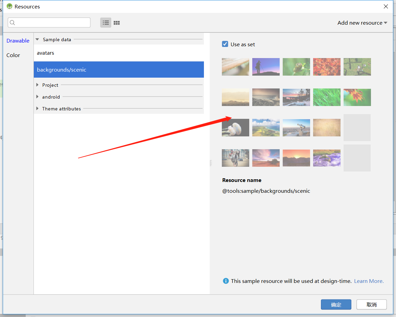Select the Color tab
The width and height of the screenshot is (396, 317).
click(13, 55)
